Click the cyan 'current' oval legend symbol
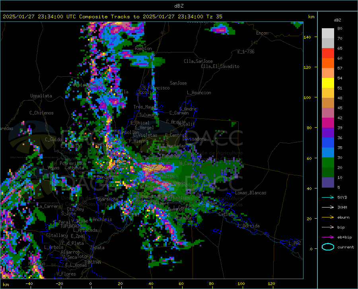This screenshot has height=289, width=358. coord(328,247)
